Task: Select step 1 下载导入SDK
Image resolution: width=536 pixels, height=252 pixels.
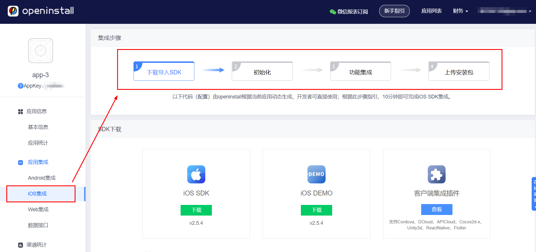Action: [164, 71]
